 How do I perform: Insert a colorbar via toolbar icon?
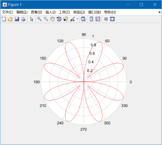[91, 19]
